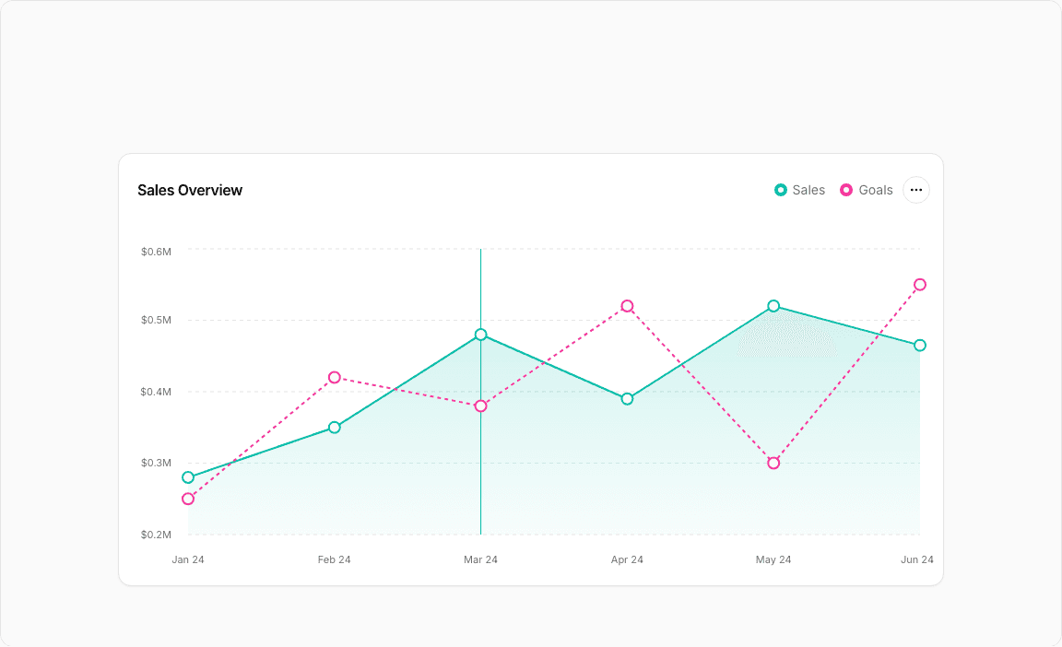Select the Goals data point for Apr 24

[x=627, y=305]
